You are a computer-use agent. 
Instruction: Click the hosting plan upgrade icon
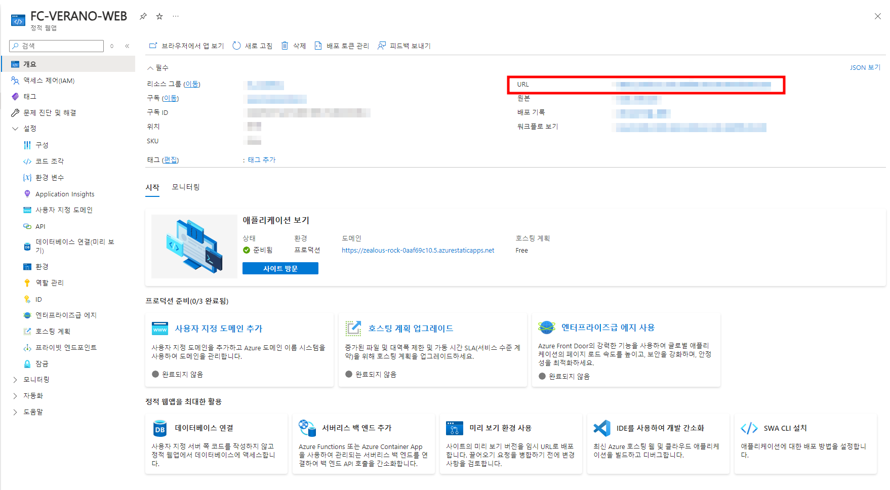click(x=353, y=329)
